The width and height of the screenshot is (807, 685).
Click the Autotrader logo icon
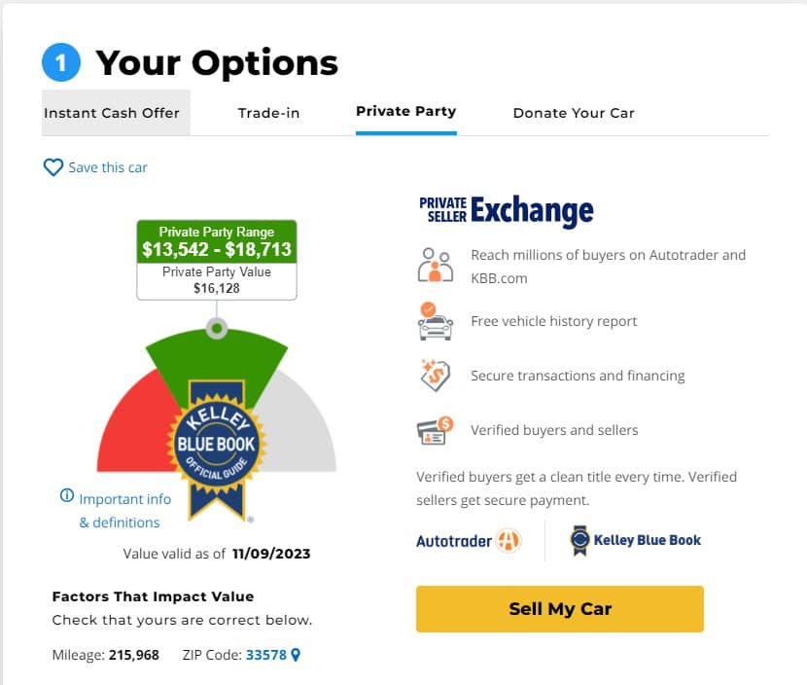coord(509,541)
